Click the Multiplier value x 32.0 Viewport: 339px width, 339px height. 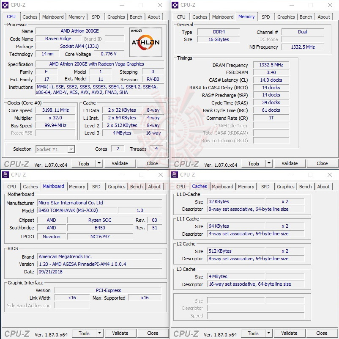55,118
